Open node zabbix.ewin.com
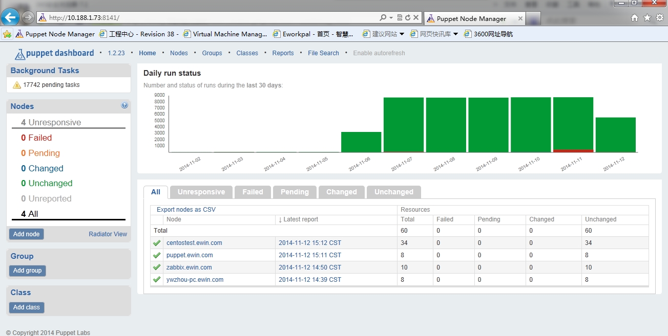The width and height of the screenshot is (668, 336). click(189, 267)
